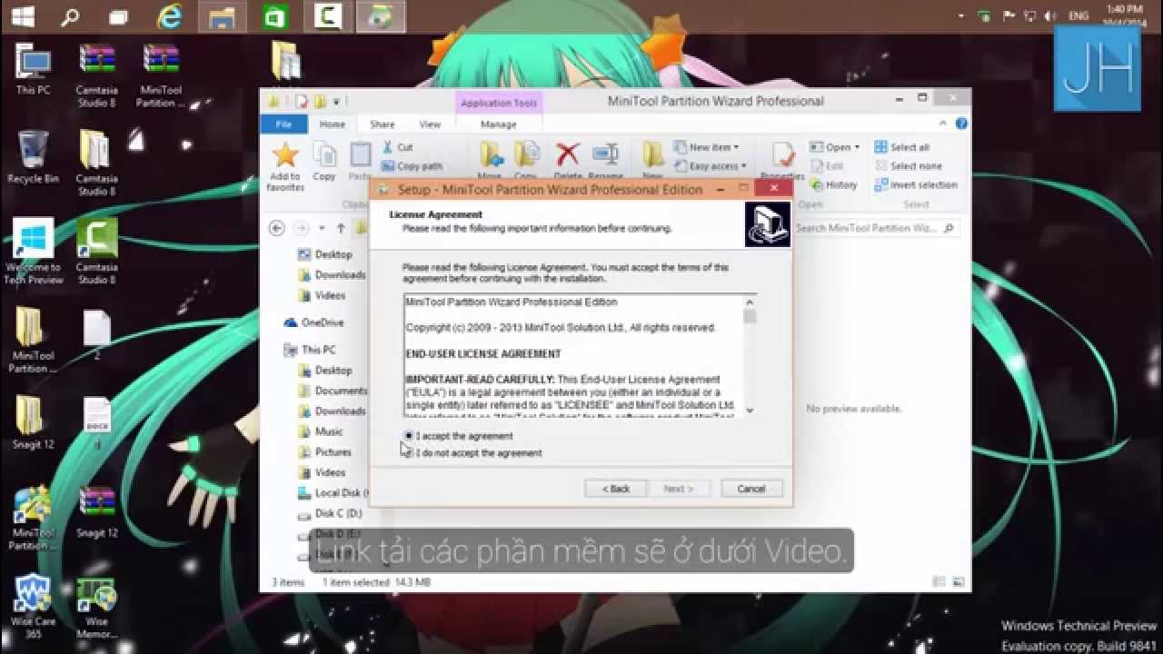Open Task View from taskbar
Viewport: 1163px width, 654px height.
[118, 15]
